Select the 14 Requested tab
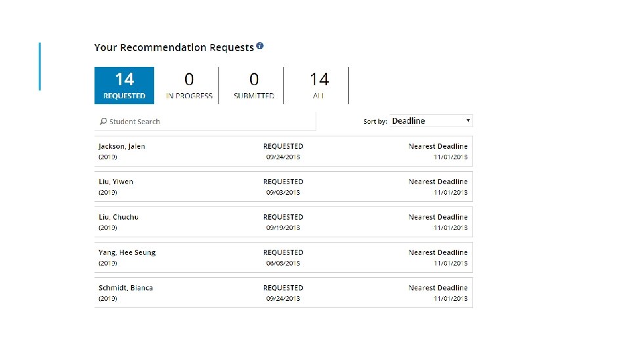Viewport: 630px width, 354px height. point(124,85)
